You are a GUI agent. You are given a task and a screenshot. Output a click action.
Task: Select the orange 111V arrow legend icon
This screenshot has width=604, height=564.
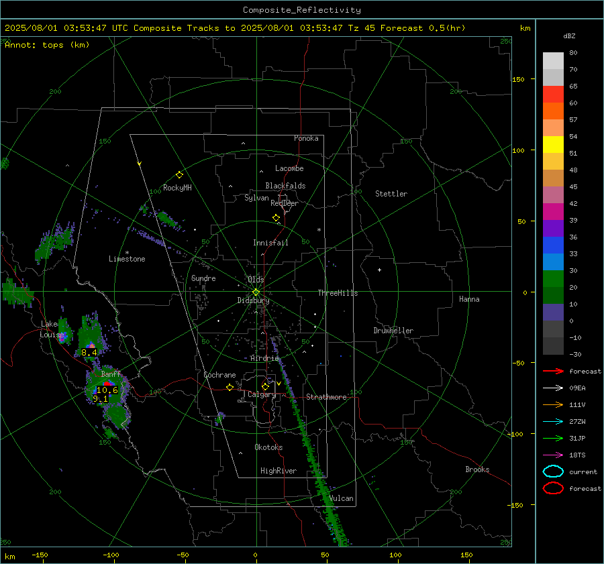click(553, 404)
